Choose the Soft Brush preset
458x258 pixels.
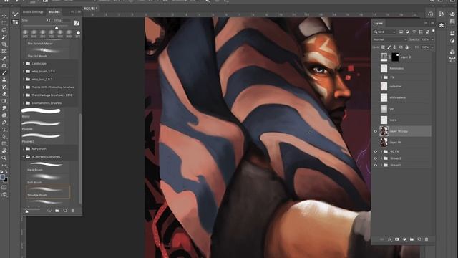tap(48, 179)
